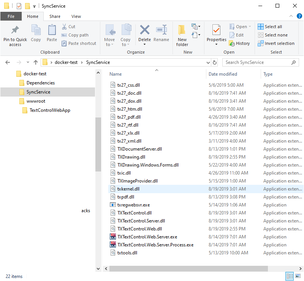The height and width of the screenshot is (281, 304).
Task: Click Select none in the ribbon
Action: point(272,35)
